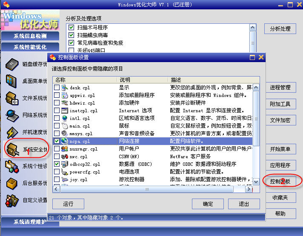Click the list's scroll down arrow
This screenshot has height=236, width=303.
pos(256,182)
